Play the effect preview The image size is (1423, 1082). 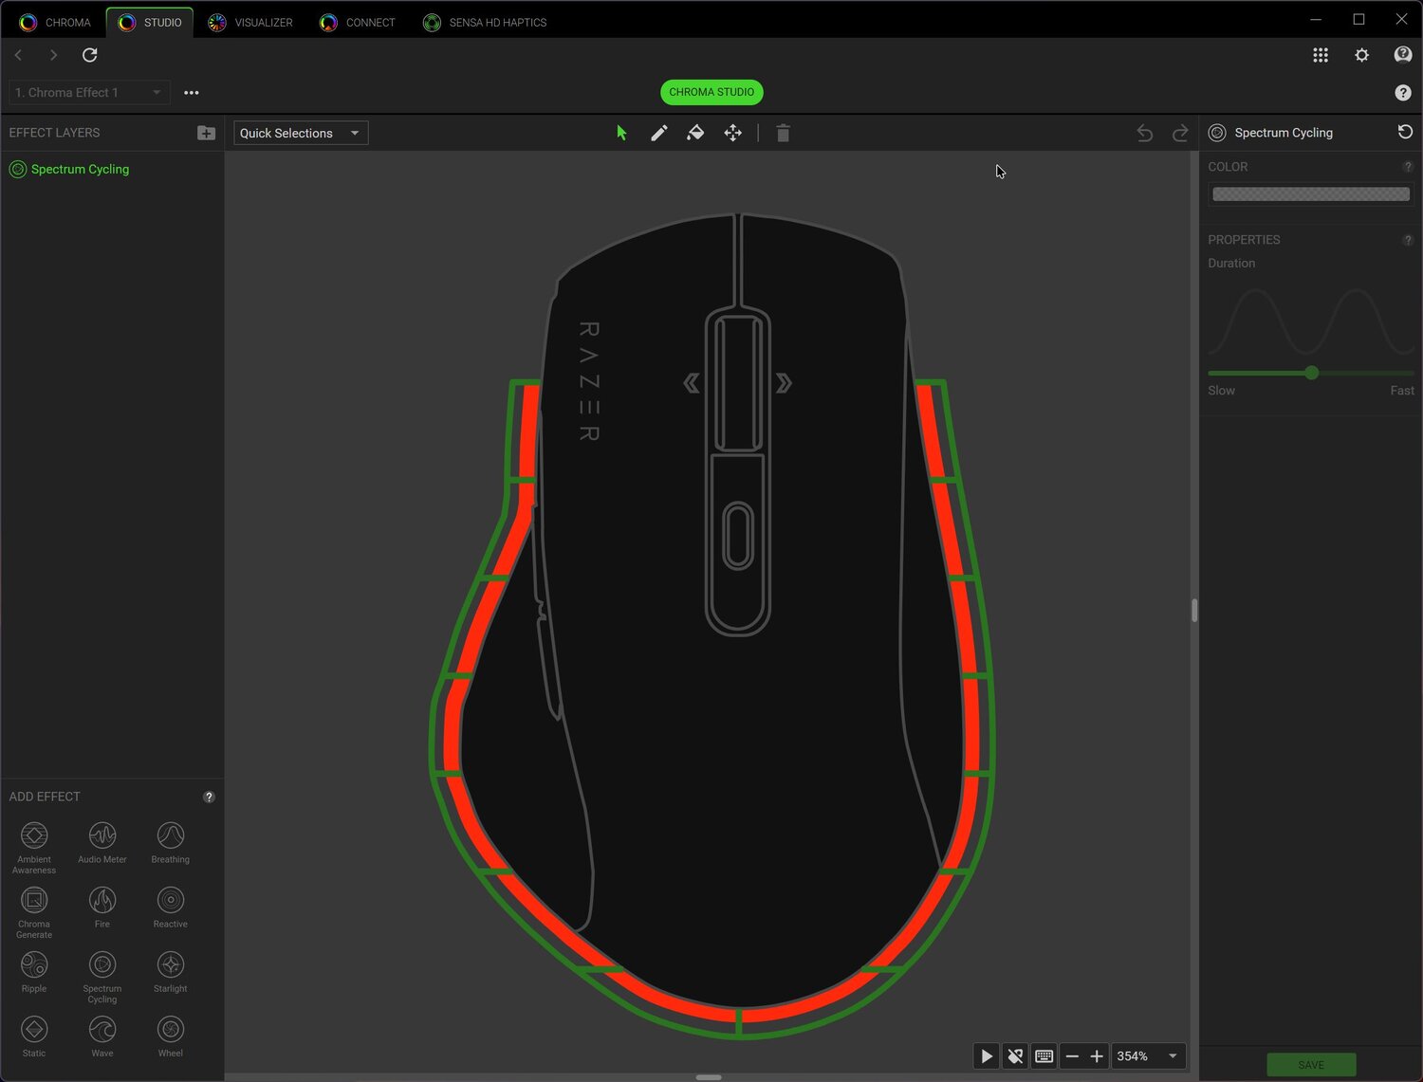pos(987,1055)
